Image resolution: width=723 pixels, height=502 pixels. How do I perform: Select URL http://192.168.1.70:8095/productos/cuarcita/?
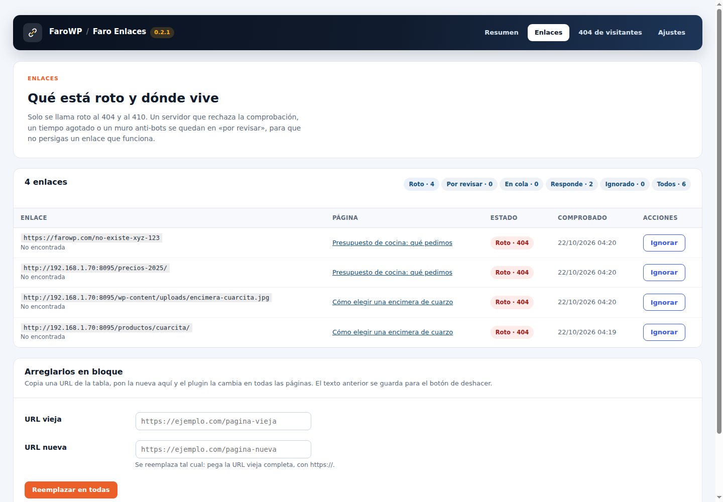point(106,328)
